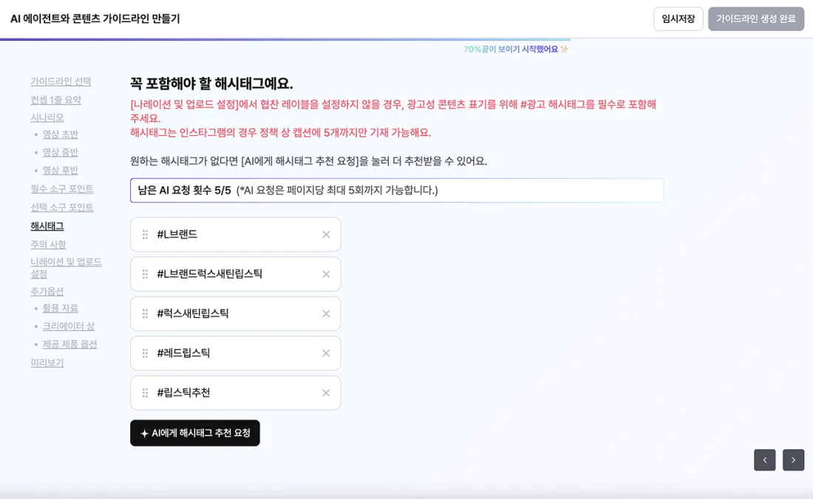This screenshot has width=813, height=499.
Task: Jump to 활용 자료 section
Action: (x=60, y=308)
